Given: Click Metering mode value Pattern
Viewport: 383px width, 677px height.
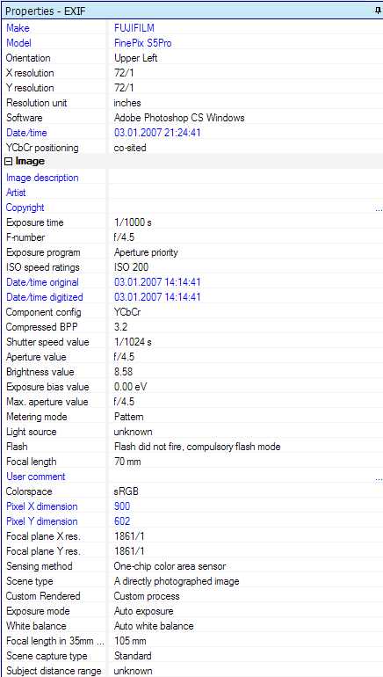Looking at the screenshot, I should click(x=128, y=417).
